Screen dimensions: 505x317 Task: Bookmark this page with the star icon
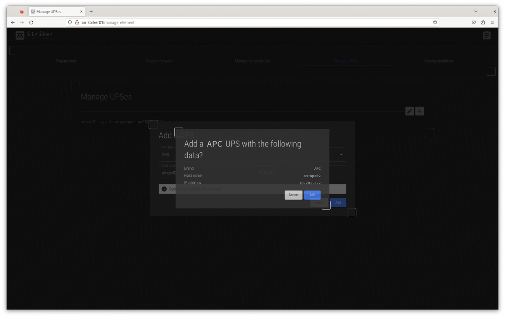tap(435, 22)
